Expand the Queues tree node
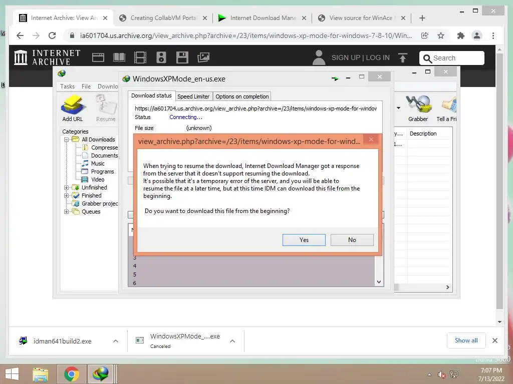The width and height of the screenshot is (513, 384). (x=67, y=212)
